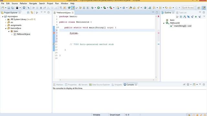207x116 pixels.
Task: Click the tip-of-day icon in status bar
Action: click(x=189, y=115)
